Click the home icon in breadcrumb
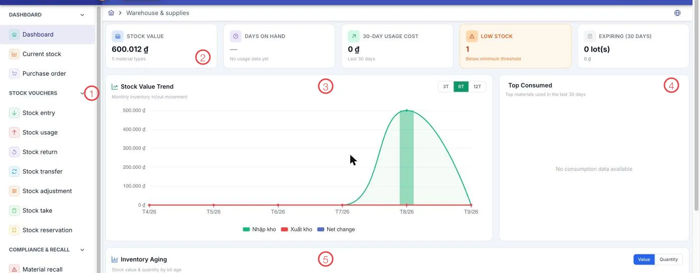This screenshot has width=700, height=273. coord(111,13)
